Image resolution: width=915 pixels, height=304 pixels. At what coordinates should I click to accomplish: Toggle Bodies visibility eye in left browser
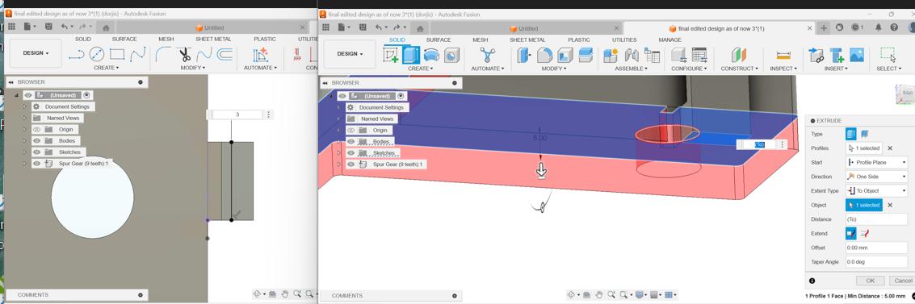[37, 141]
